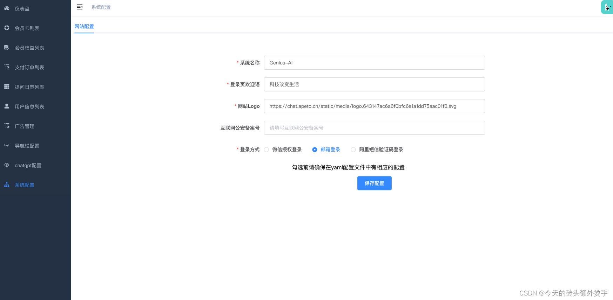Go to 会员卡列表 menu item

pos(35,28)
